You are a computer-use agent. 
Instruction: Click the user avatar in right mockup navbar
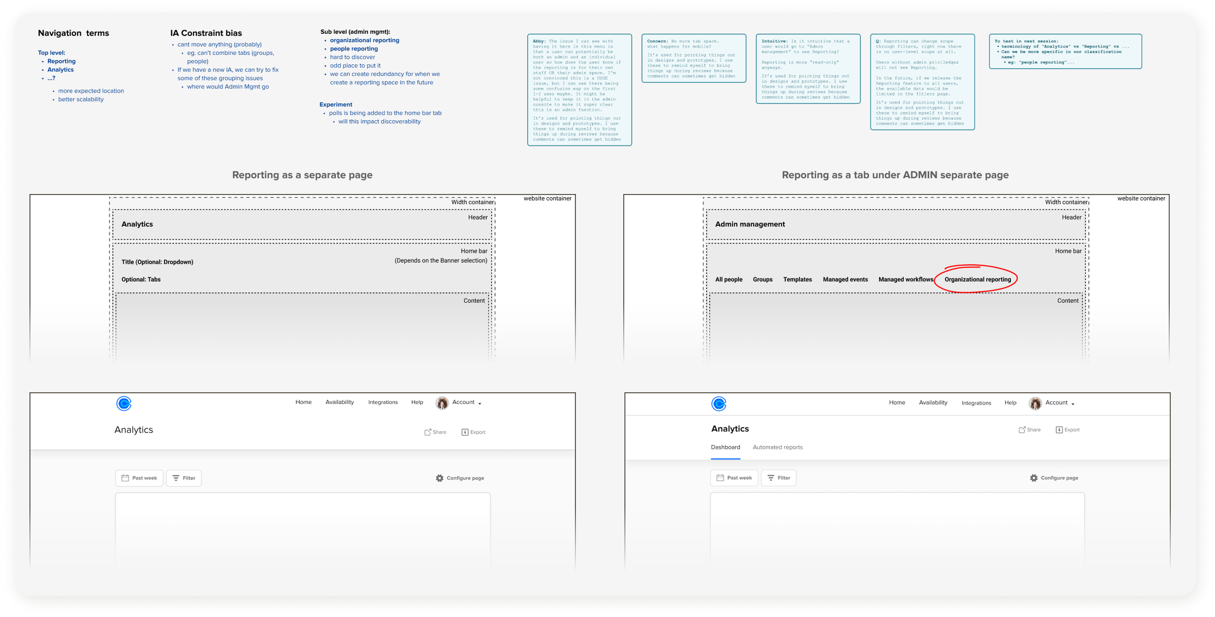pos(1035,403)
